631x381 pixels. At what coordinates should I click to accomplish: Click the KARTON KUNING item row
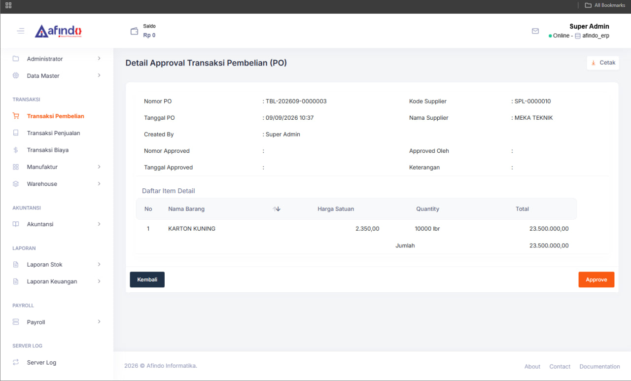[356, 229]
